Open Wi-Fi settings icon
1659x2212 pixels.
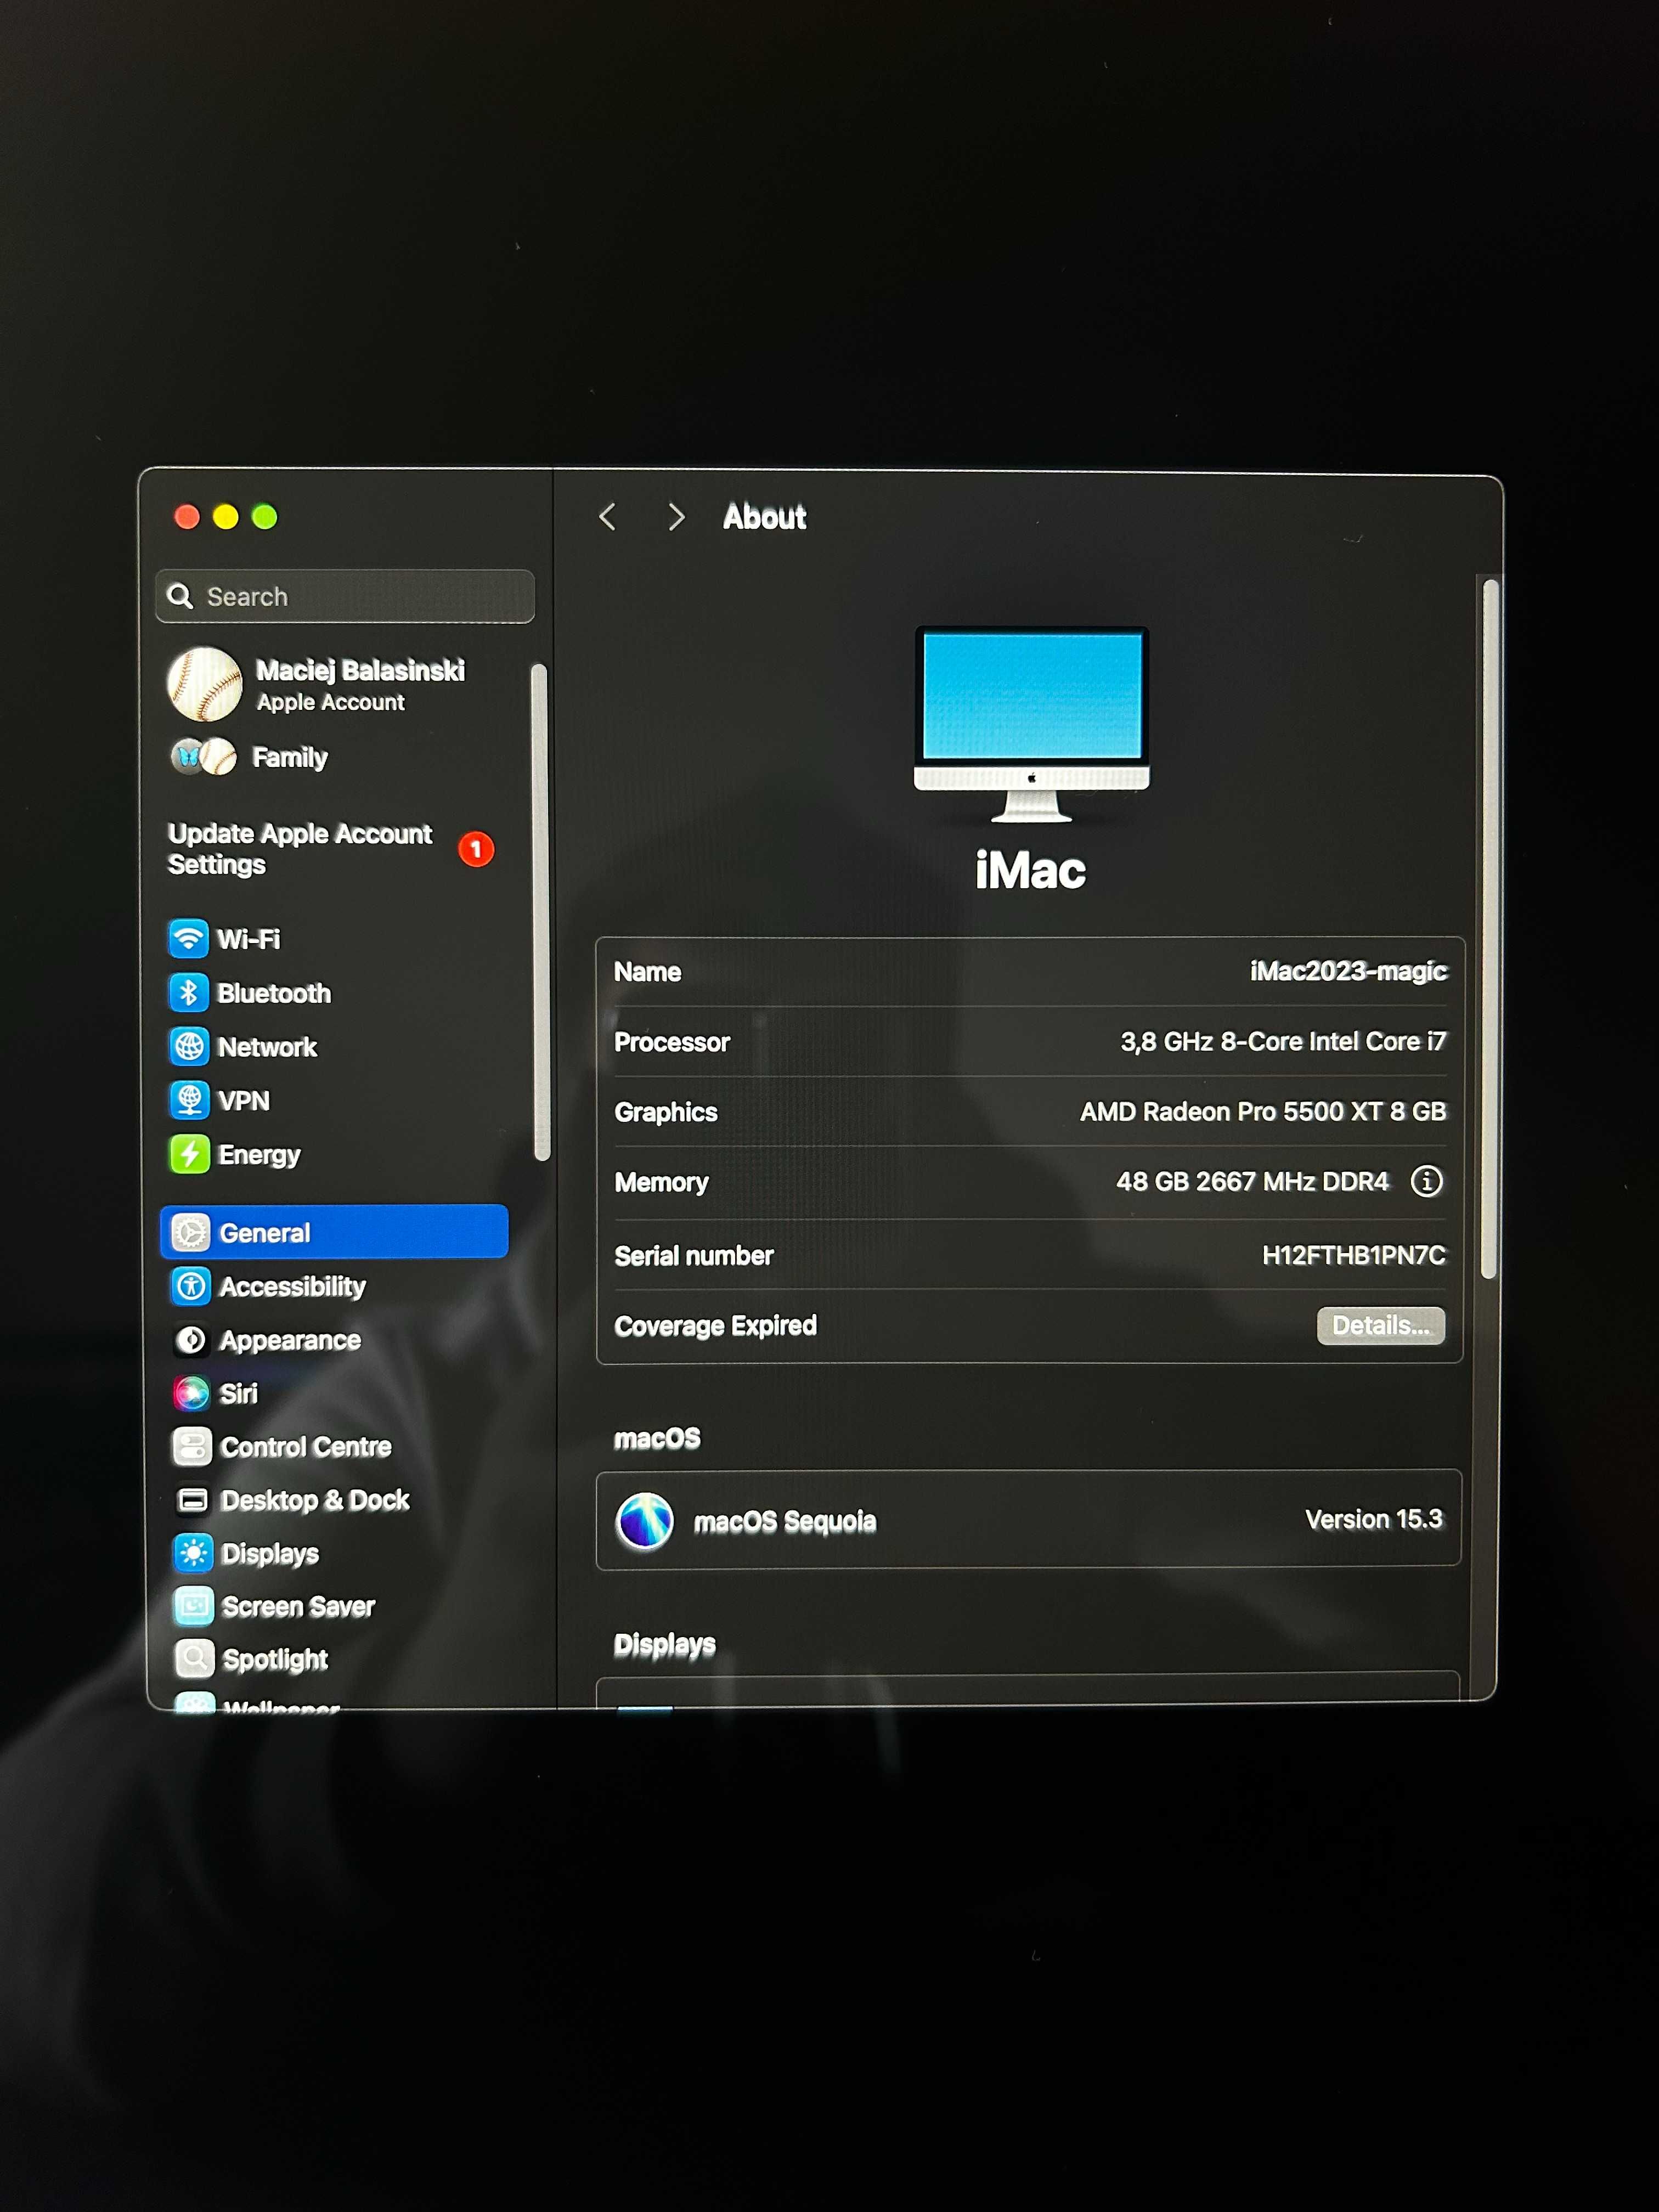(x=188, y=939)
